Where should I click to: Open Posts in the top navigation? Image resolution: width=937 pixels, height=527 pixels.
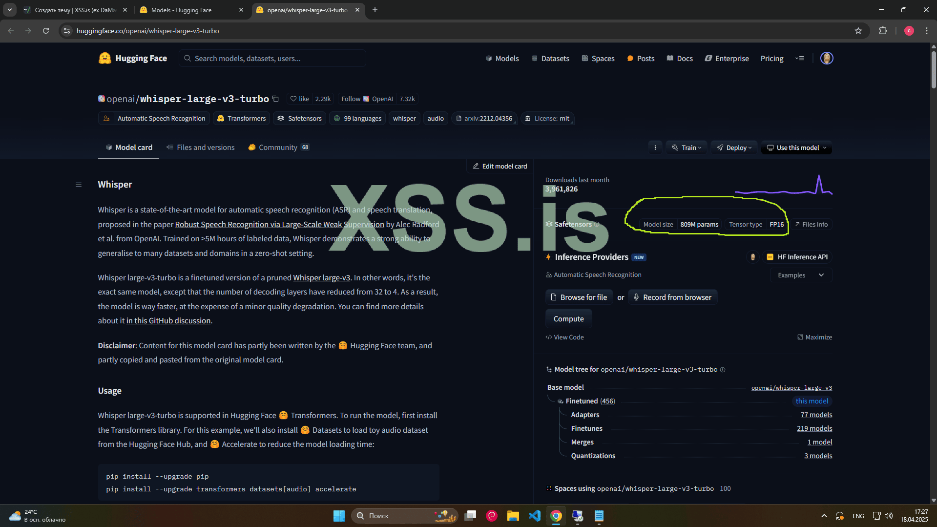641,58
